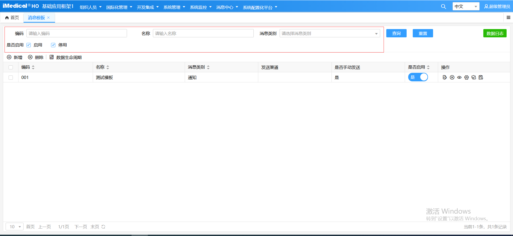Click the clipboard icon in row 001
This screenshot has height=236, width=513.
(481, 77)
